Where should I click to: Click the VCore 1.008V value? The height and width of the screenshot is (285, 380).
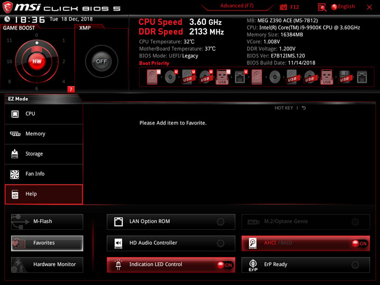click(x=271, y=42)
